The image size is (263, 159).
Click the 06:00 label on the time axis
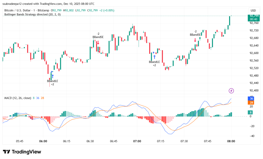click(43, 141)
